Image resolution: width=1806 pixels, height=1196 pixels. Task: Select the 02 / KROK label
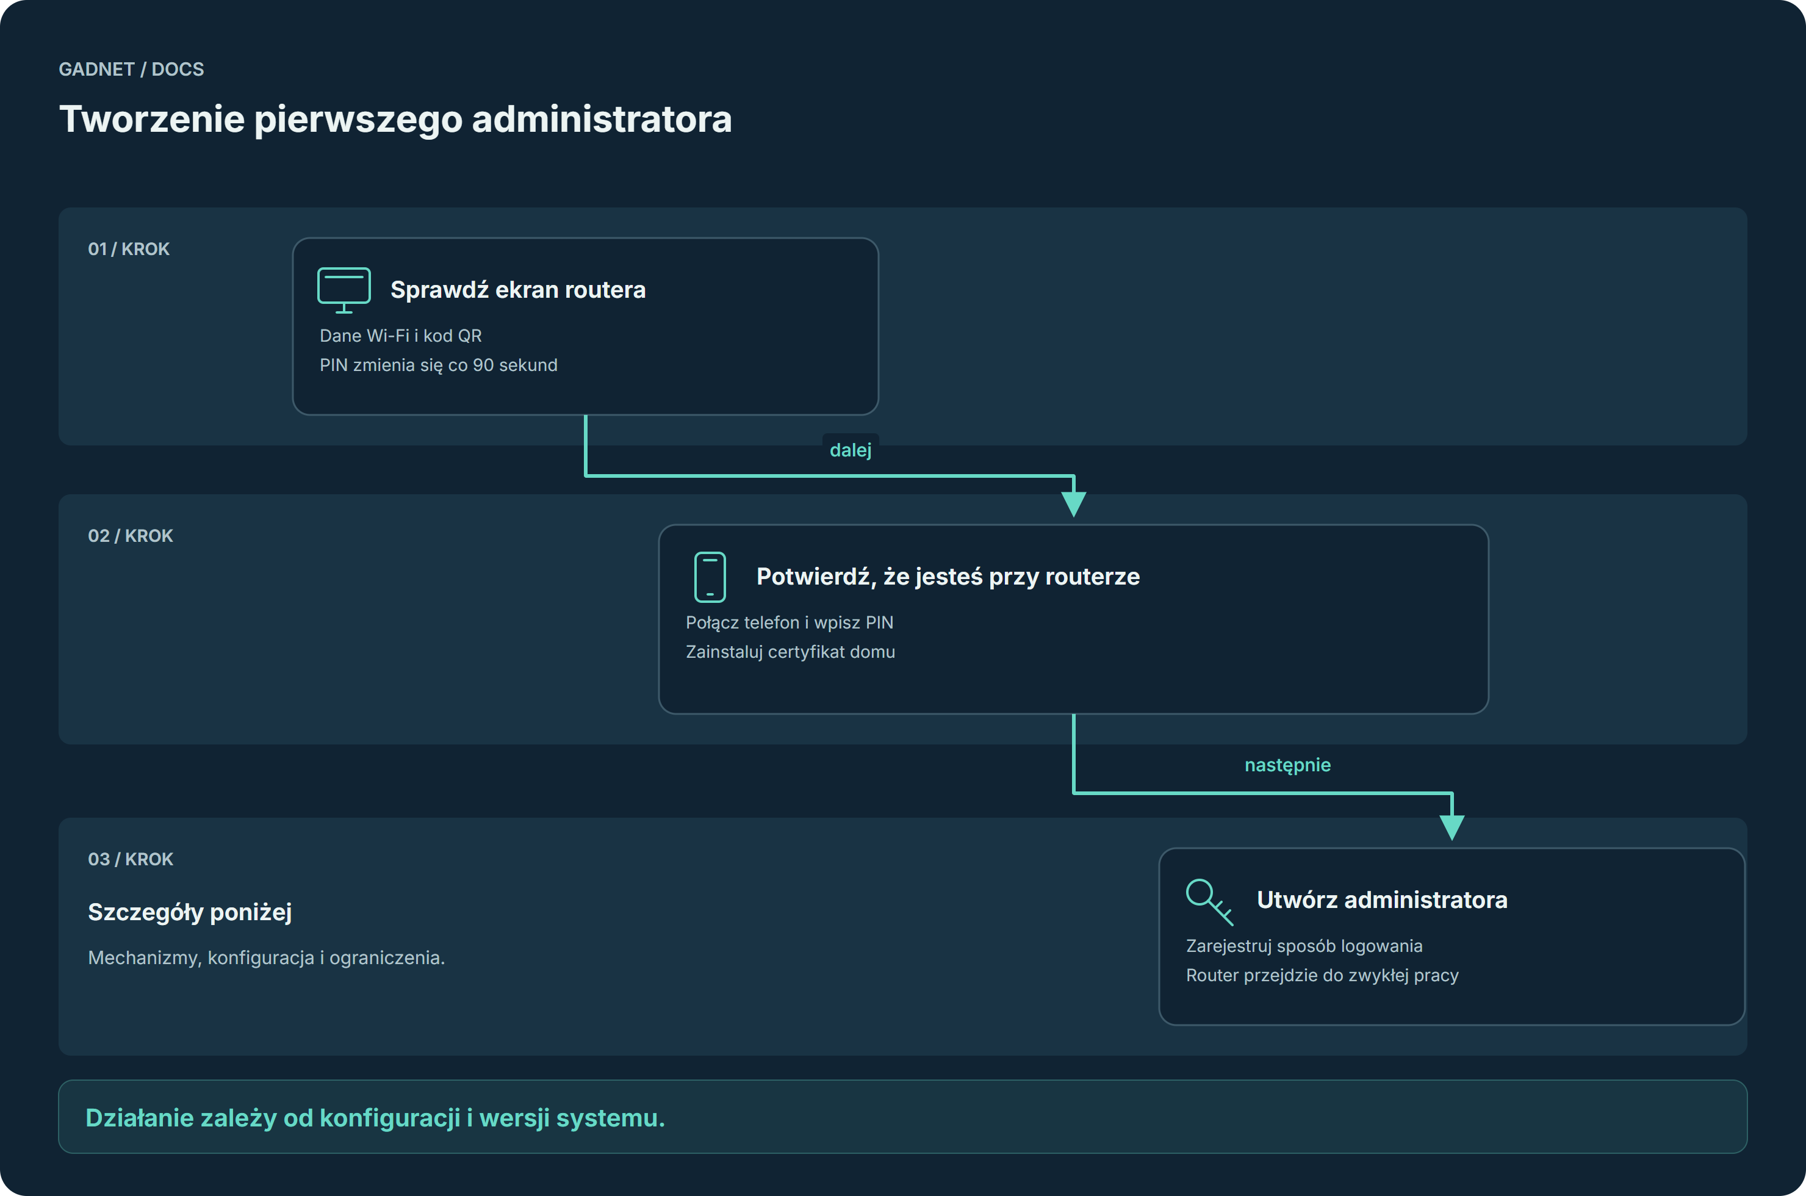[131, 536]
